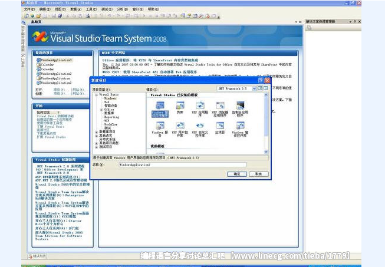Open the start page window dropdown arrow
The width and height of the screenshot is (385, 267).
coord(296,22)
